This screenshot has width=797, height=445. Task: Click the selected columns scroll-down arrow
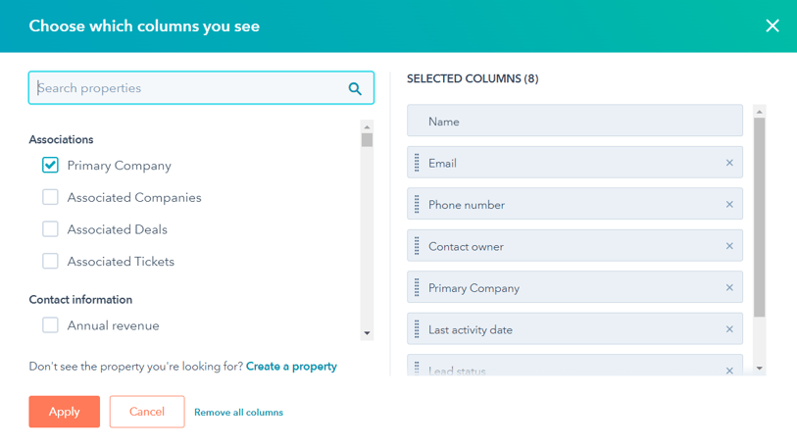[760, 369]
